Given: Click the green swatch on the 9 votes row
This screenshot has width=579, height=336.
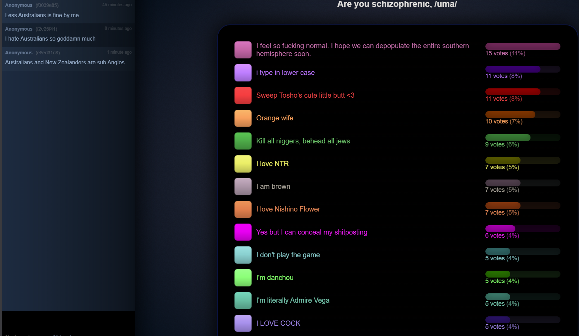Looking at the screenshot, I should [243, 141].
